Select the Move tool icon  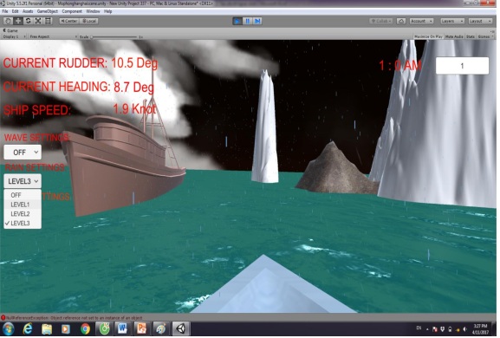click(18, 21)
